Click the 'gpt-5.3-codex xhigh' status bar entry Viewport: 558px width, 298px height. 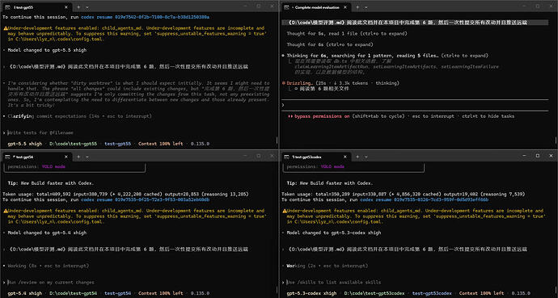pos(311,293)
